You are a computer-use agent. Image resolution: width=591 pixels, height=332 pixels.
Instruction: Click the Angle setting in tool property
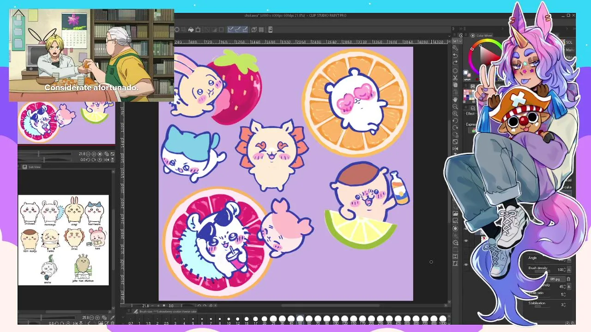pyautogui.click(x=533, y=258)
